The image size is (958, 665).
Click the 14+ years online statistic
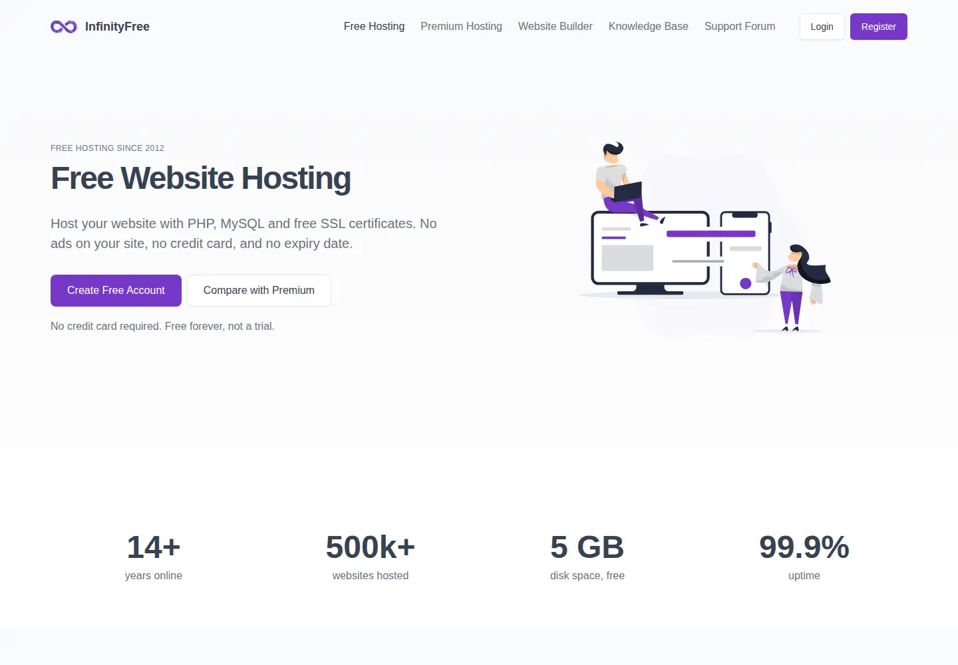coord(154,557)
